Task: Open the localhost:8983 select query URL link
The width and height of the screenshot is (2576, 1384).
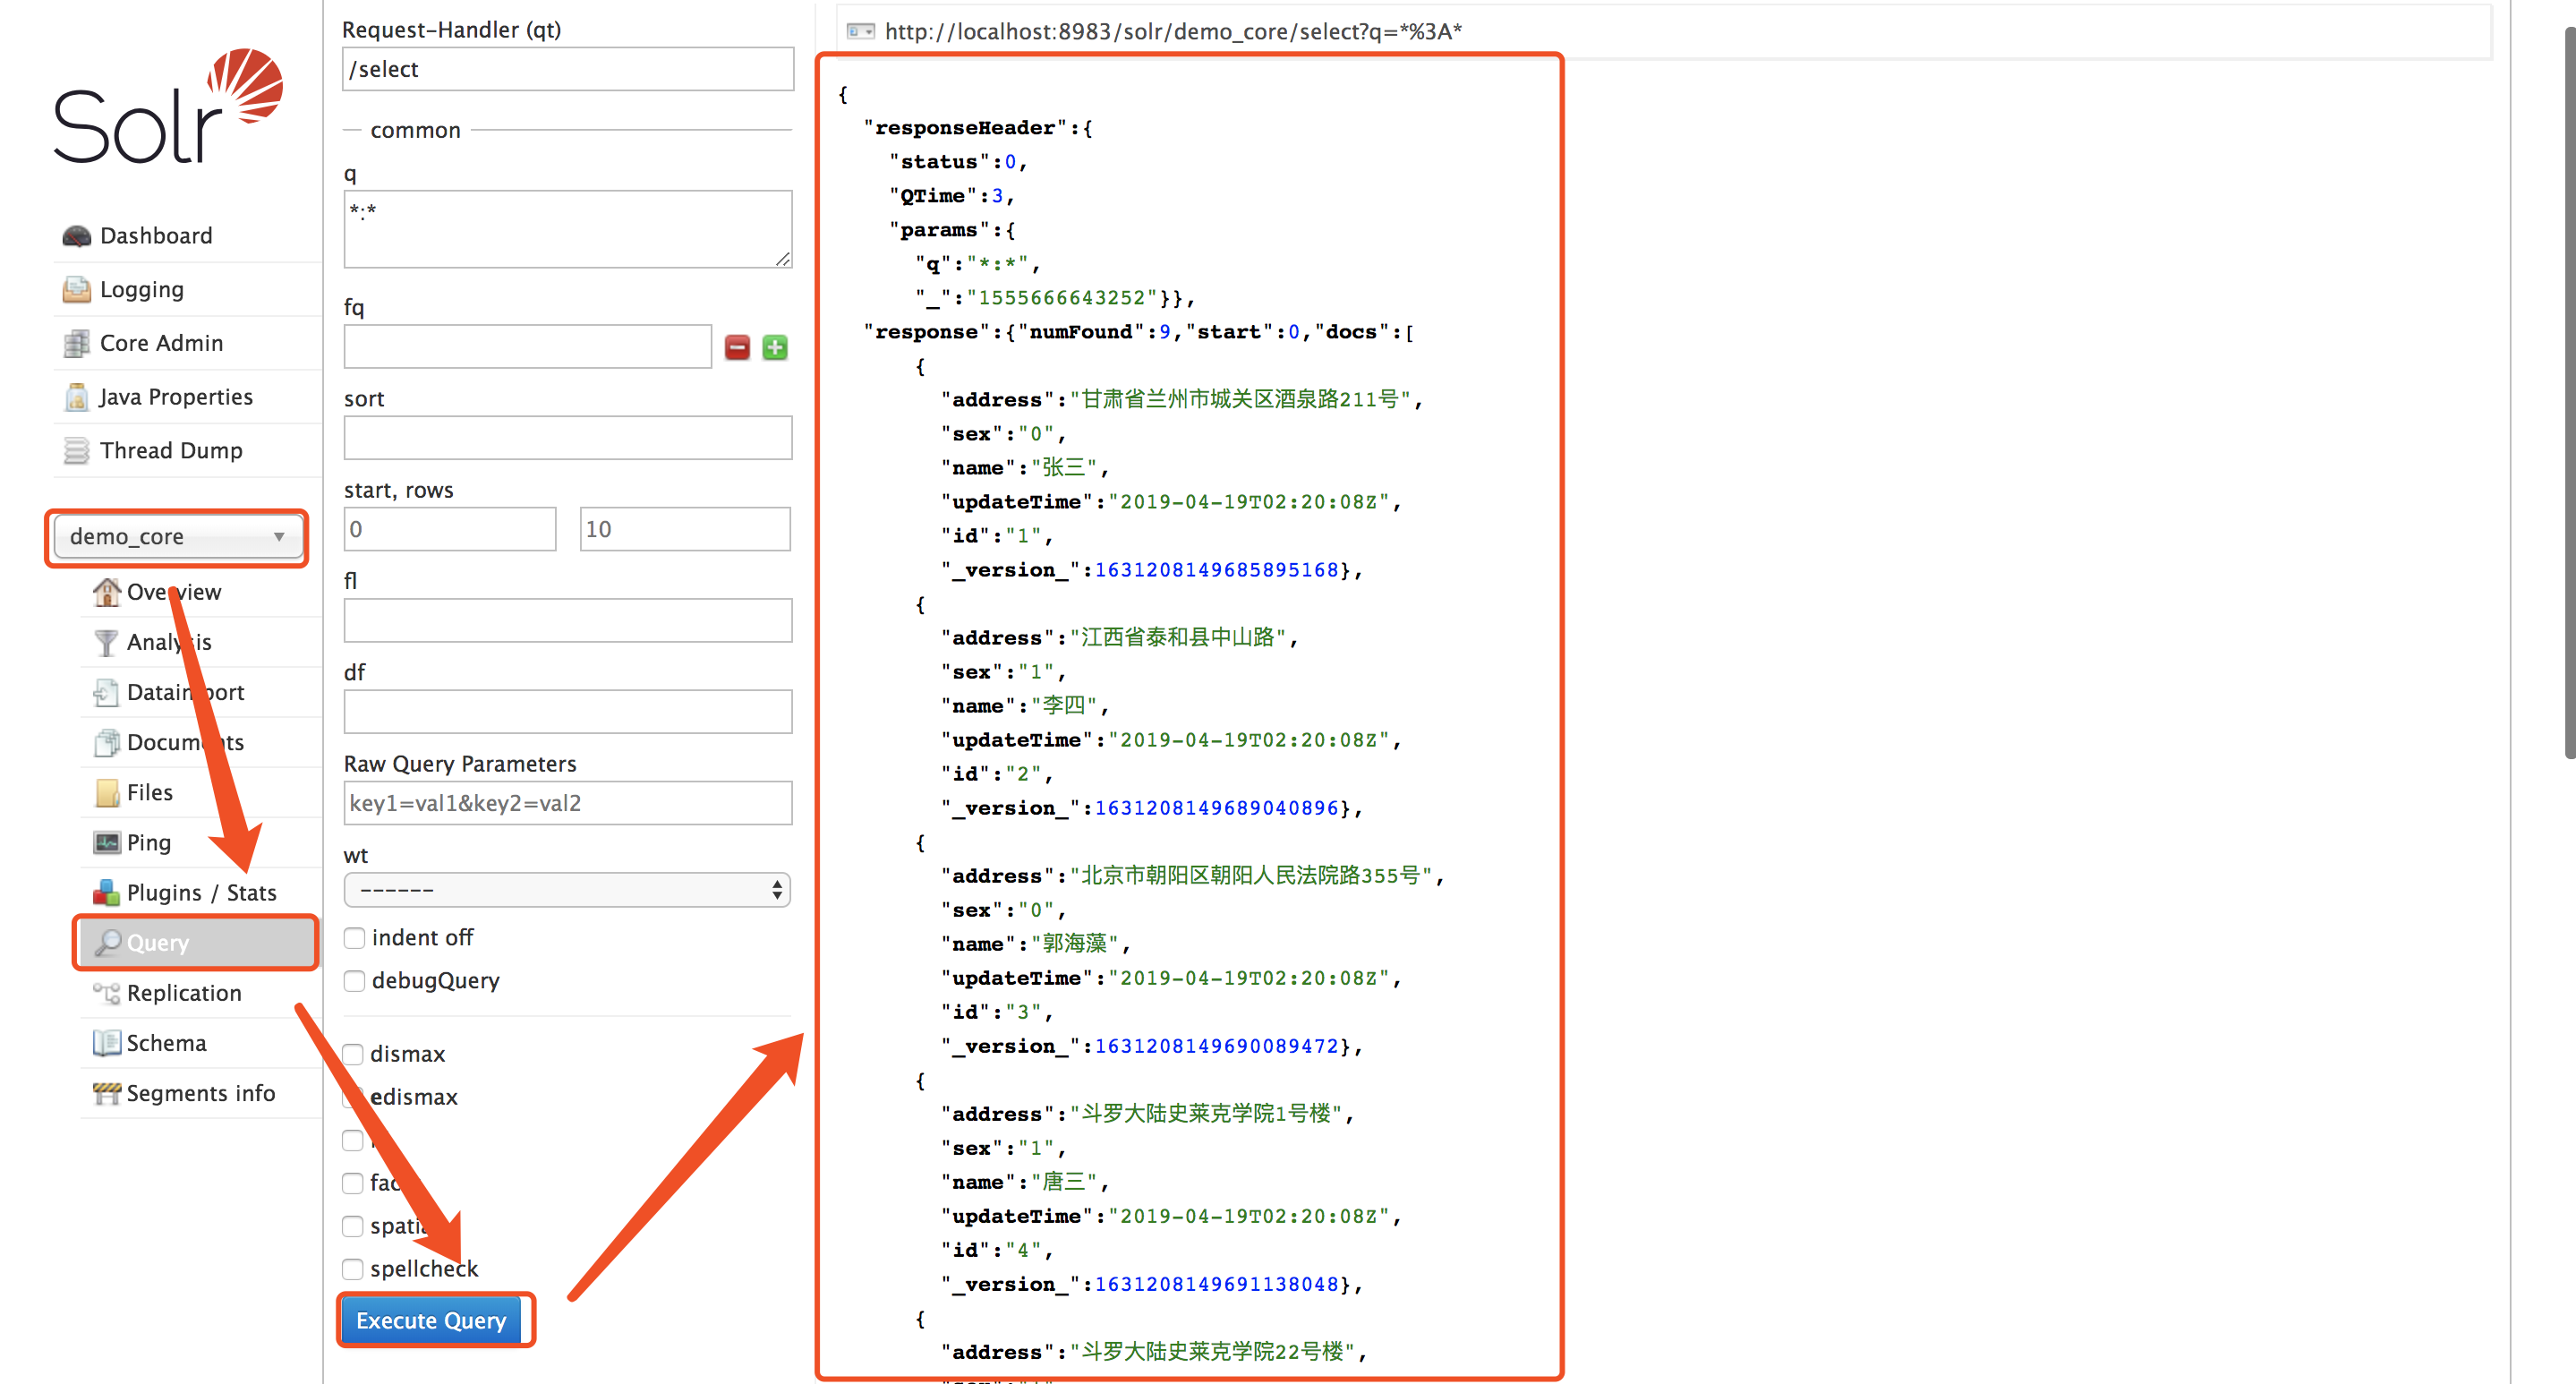Action: (x=1173, y=32)
